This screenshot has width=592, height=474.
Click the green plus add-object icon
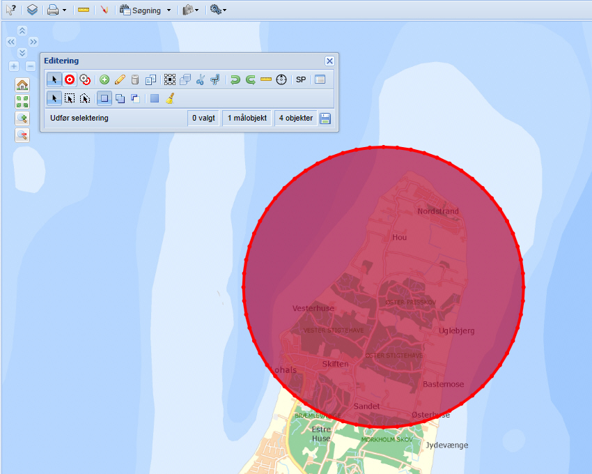(104, 79)
